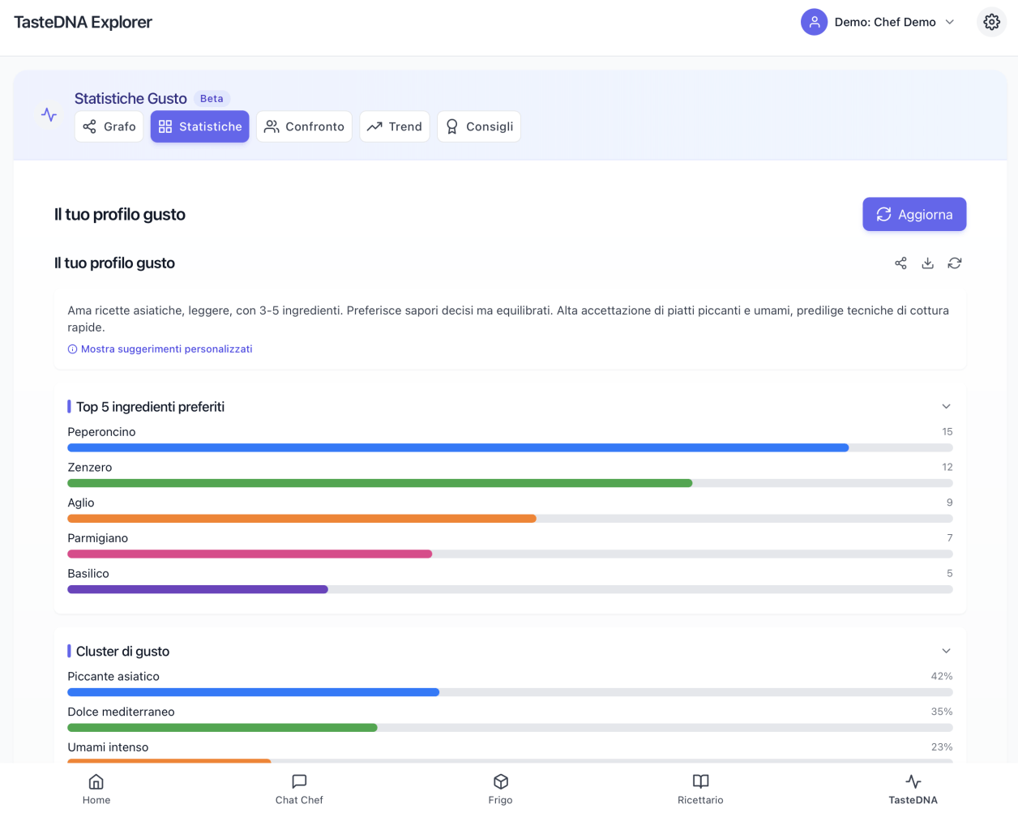
Task: Click Mostra suggerimenti personalizzati link
Action: (166, 349)
